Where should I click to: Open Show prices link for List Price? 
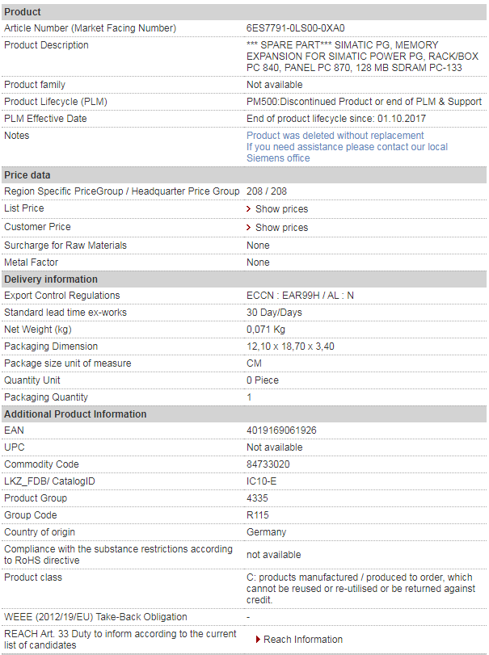pyautogui.click(x=282, y=209)
